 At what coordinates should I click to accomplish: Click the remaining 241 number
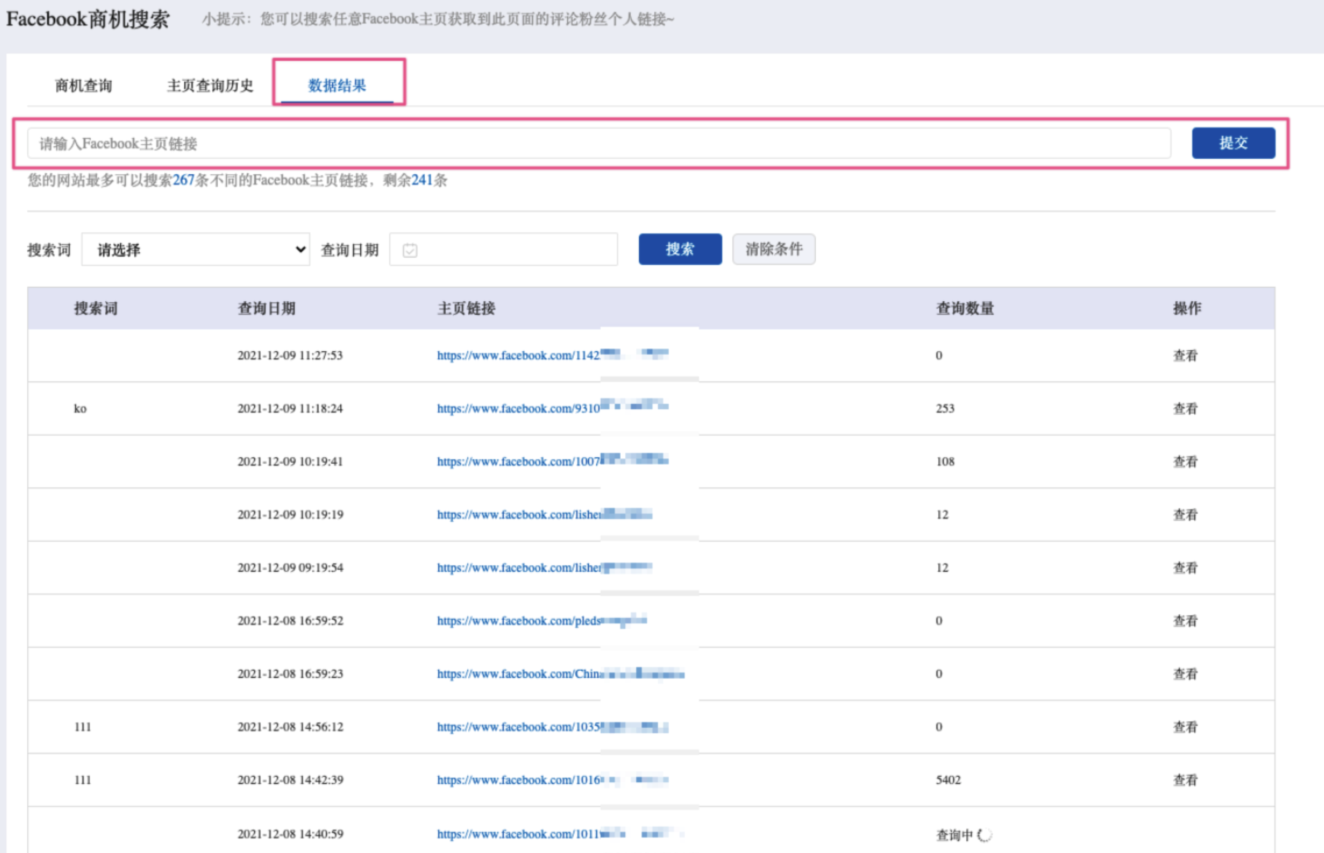pos(422,180)
